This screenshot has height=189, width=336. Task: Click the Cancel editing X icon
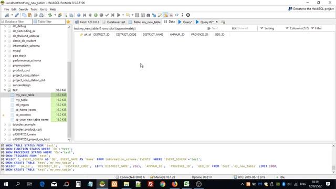point(113,15)
